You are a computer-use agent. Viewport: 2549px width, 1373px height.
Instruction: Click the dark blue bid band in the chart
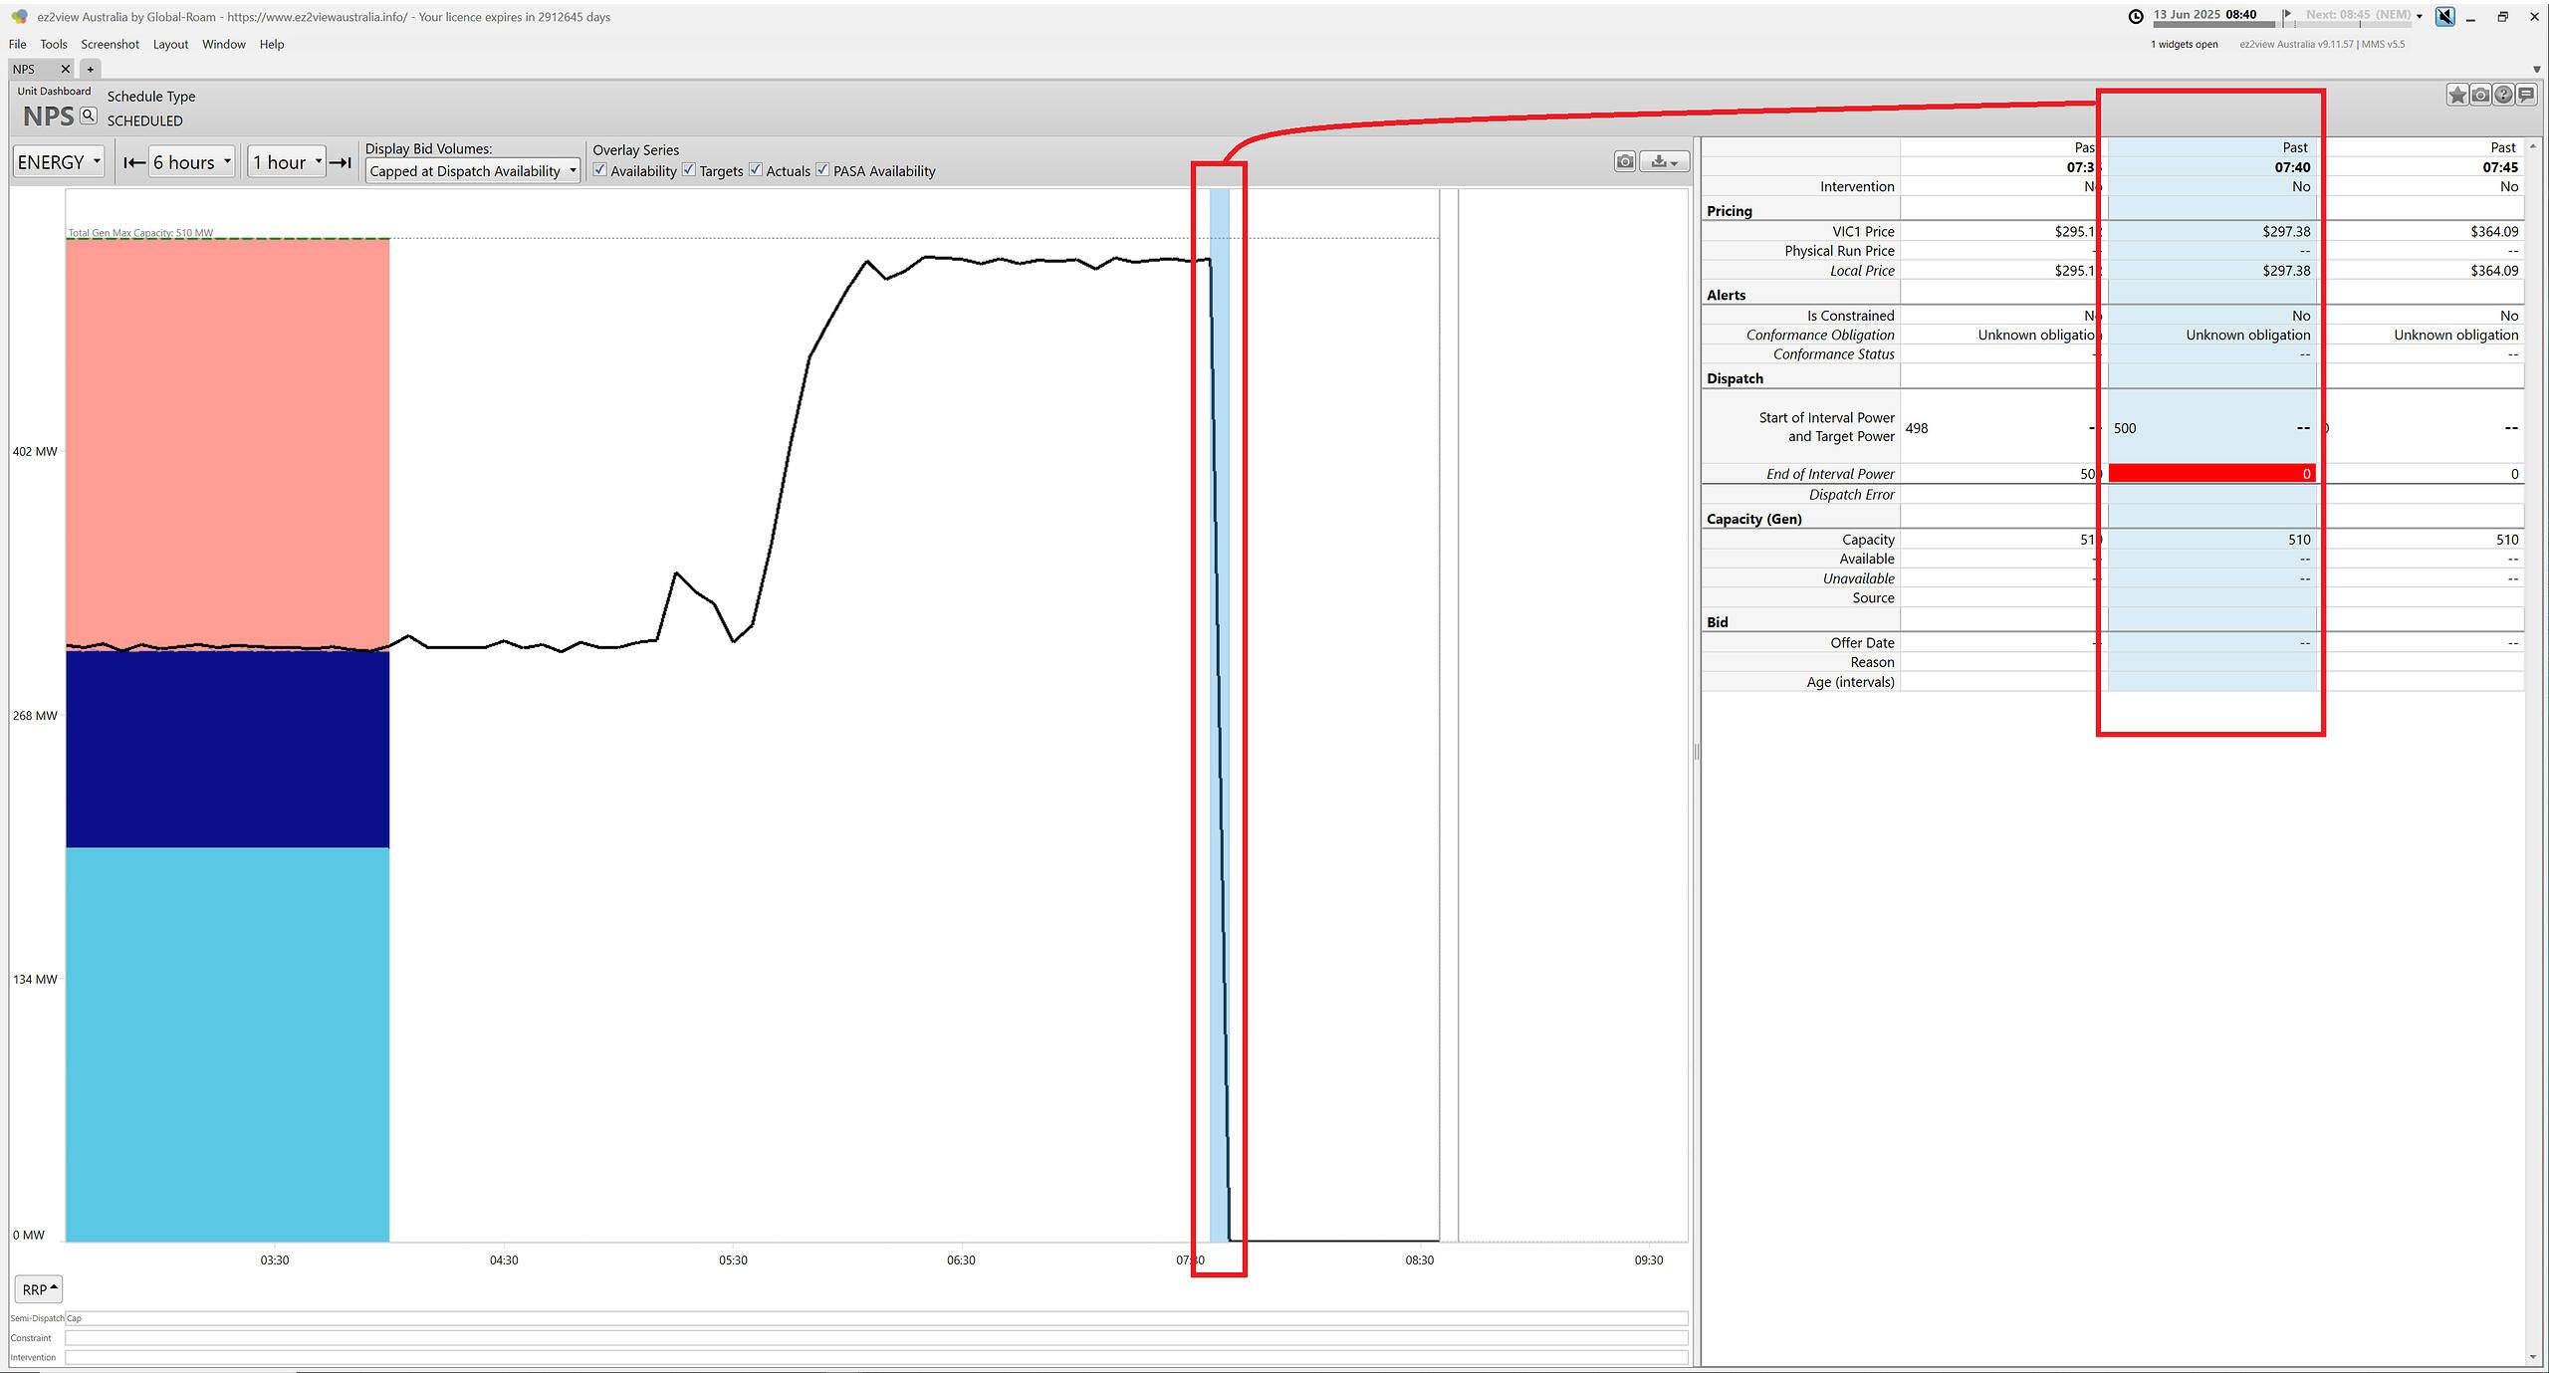pos(228,749)
